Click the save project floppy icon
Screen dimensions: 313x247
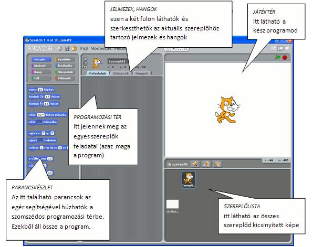[x=67, y=48]
